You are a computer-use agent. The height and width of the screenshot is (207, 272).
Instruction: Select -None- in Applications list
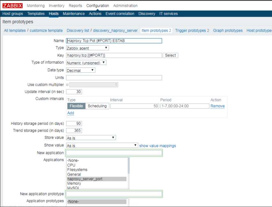click(97, 160)
